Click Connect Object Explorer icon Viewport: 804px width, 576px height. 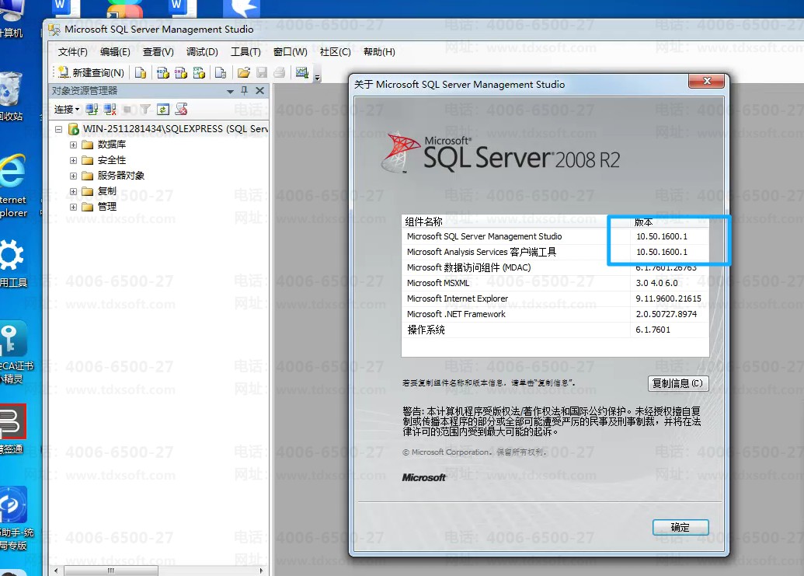tap(92, 110)
